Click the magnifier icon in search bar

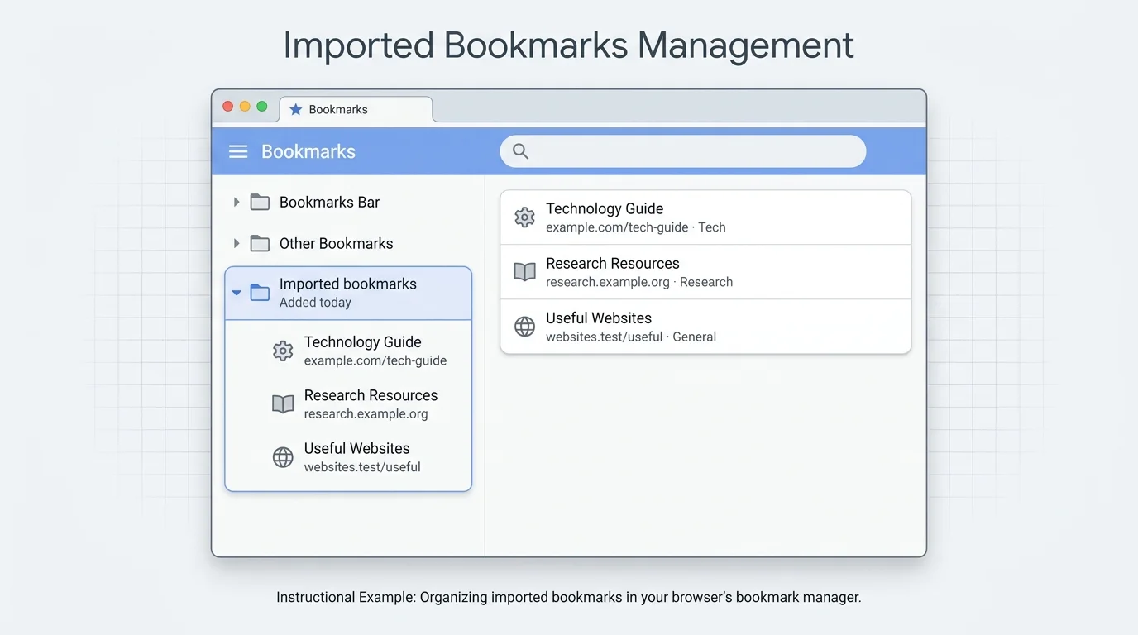tap(520, 151)
